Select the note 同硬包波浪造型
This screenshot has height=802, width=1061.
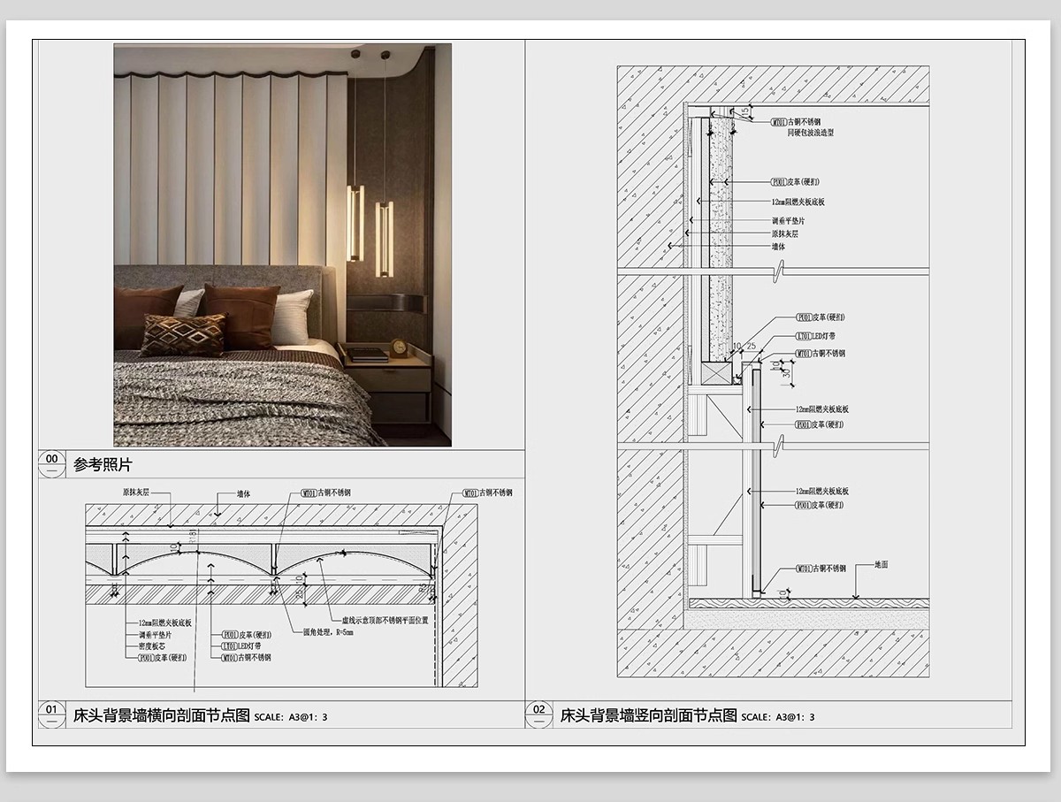tap(810, 133)
